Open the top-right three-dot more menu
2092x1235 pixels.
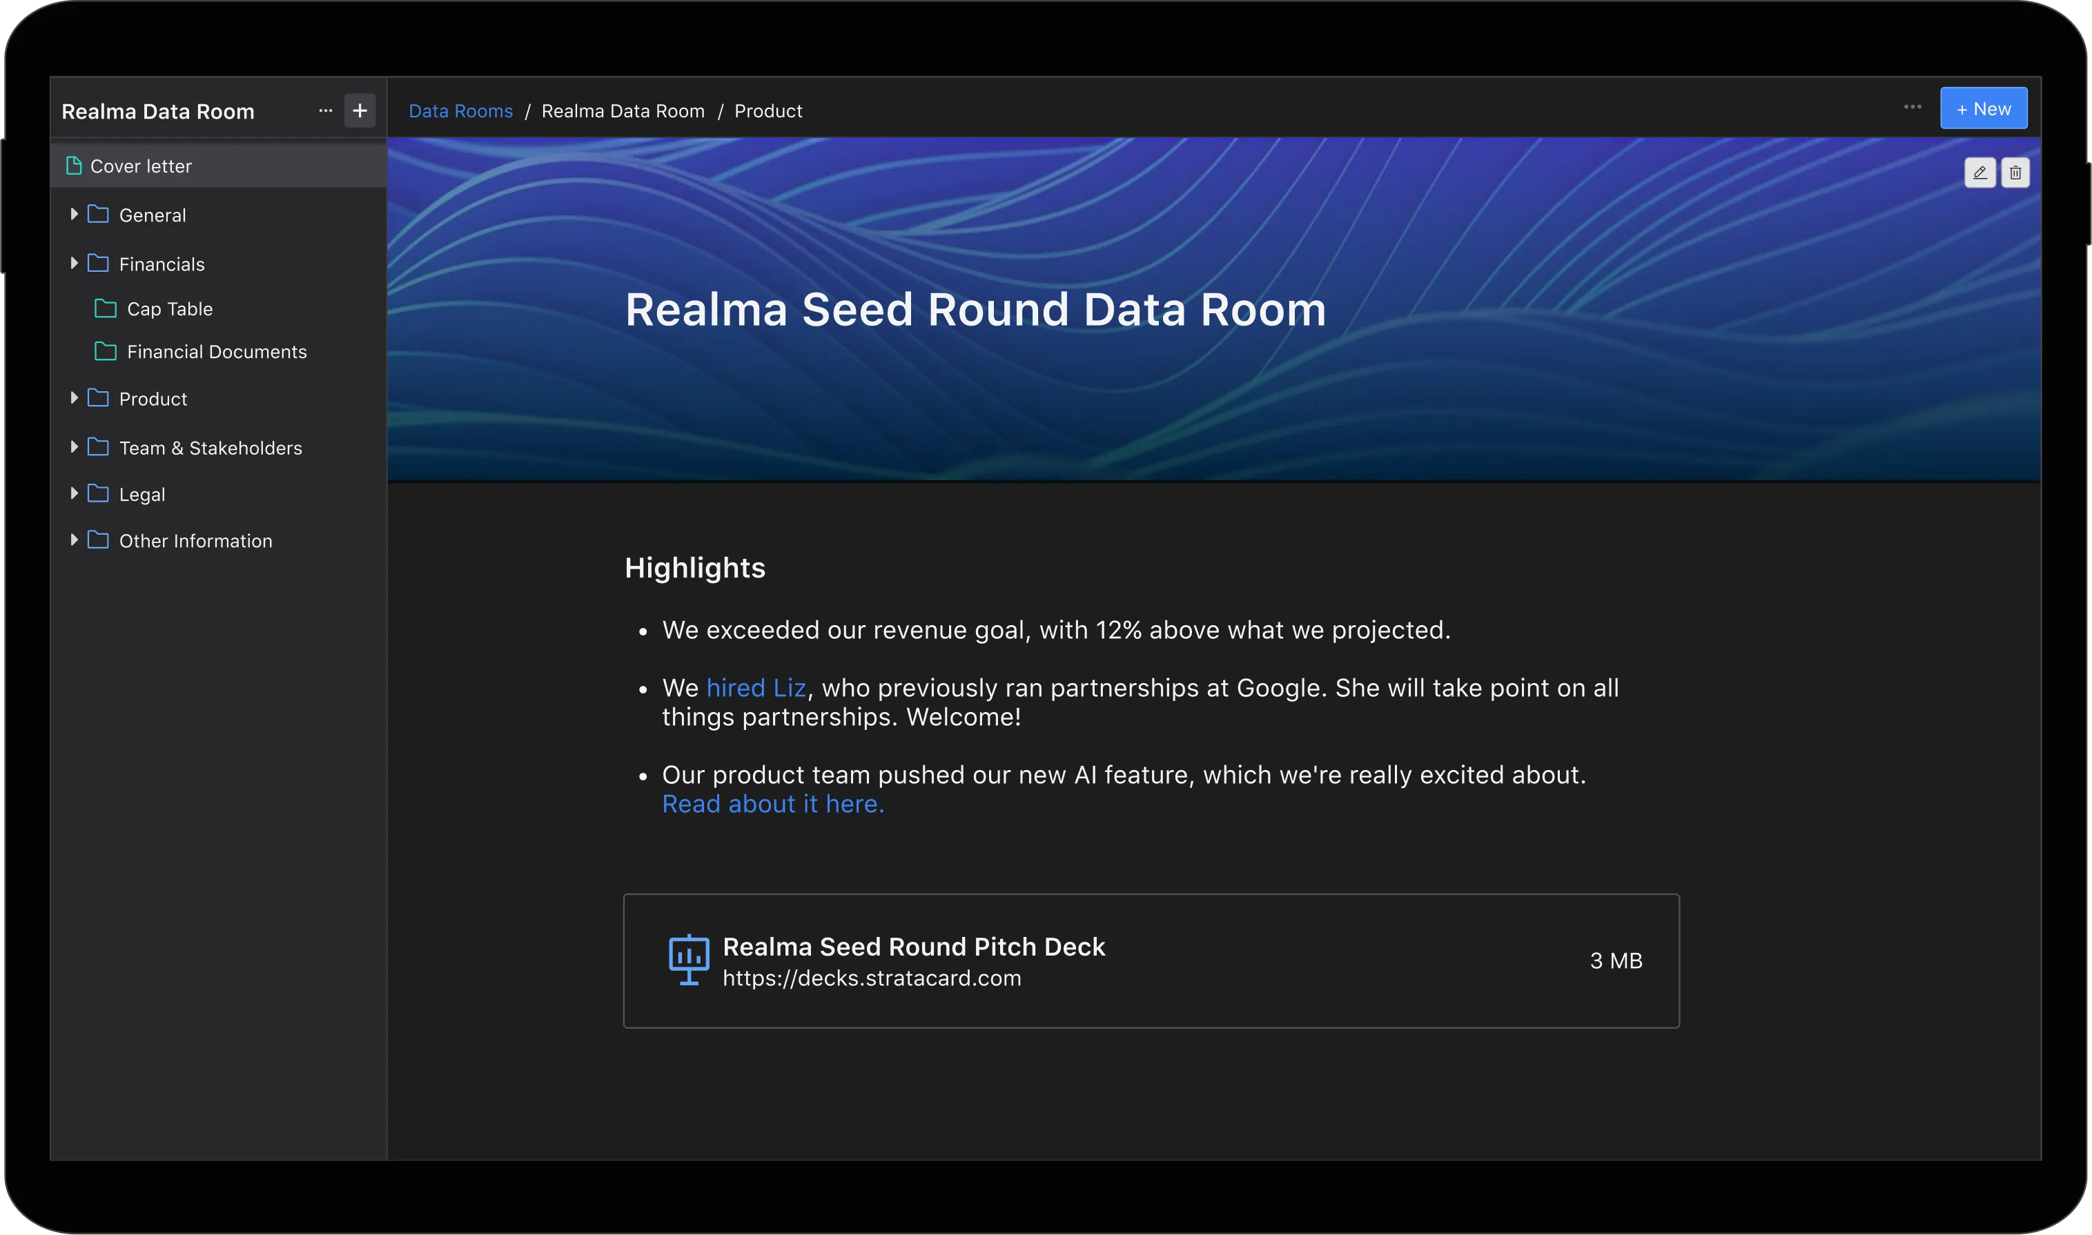1913,108
